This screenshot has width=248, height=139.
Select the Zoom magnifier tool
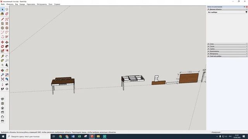[2, 75]
